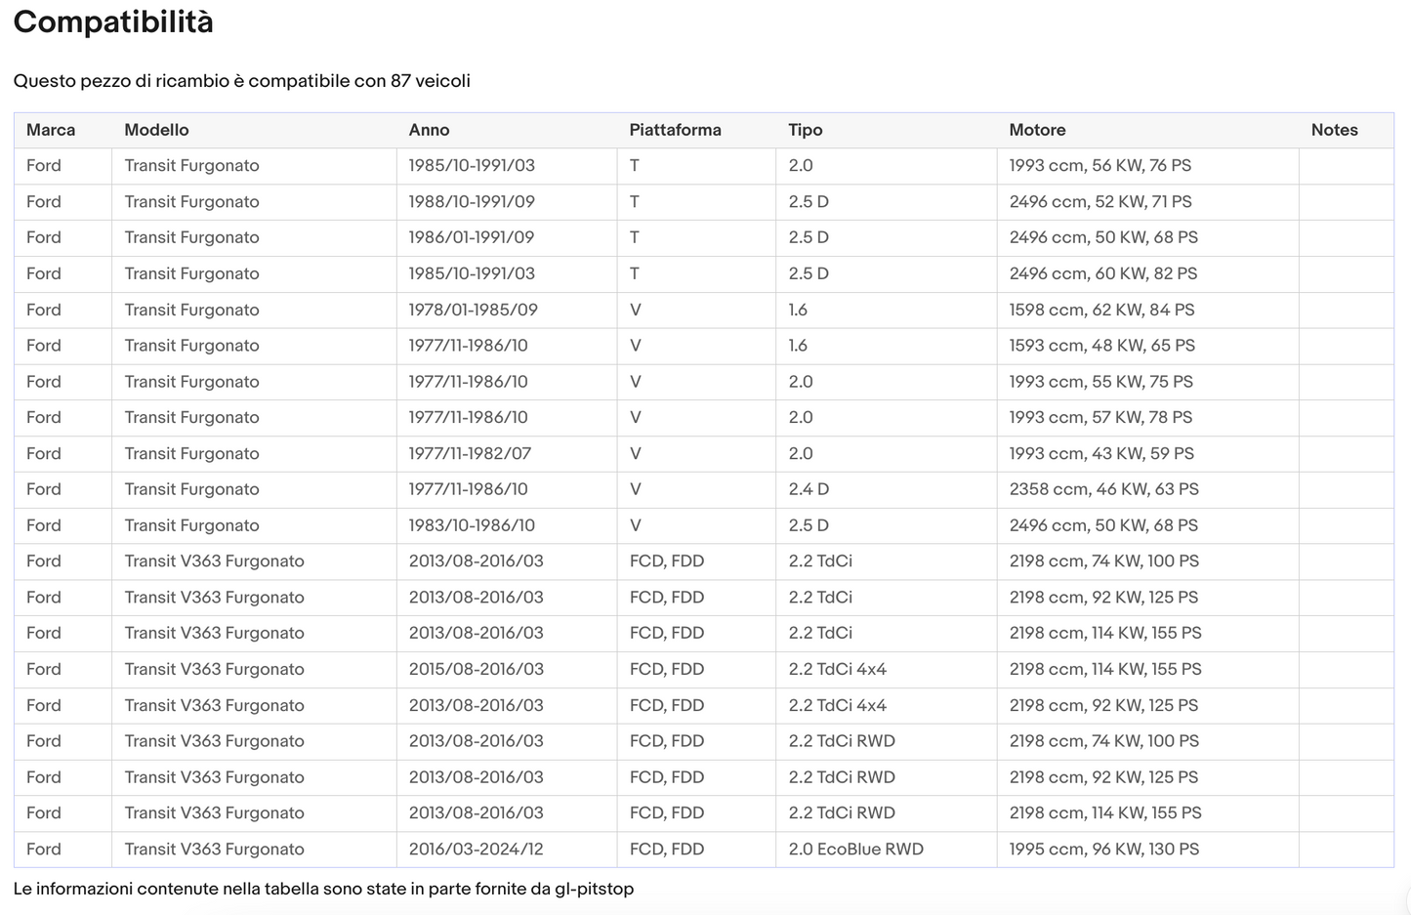
Task: Click the gl-pitstop information note below table
Action: point(323,889)
